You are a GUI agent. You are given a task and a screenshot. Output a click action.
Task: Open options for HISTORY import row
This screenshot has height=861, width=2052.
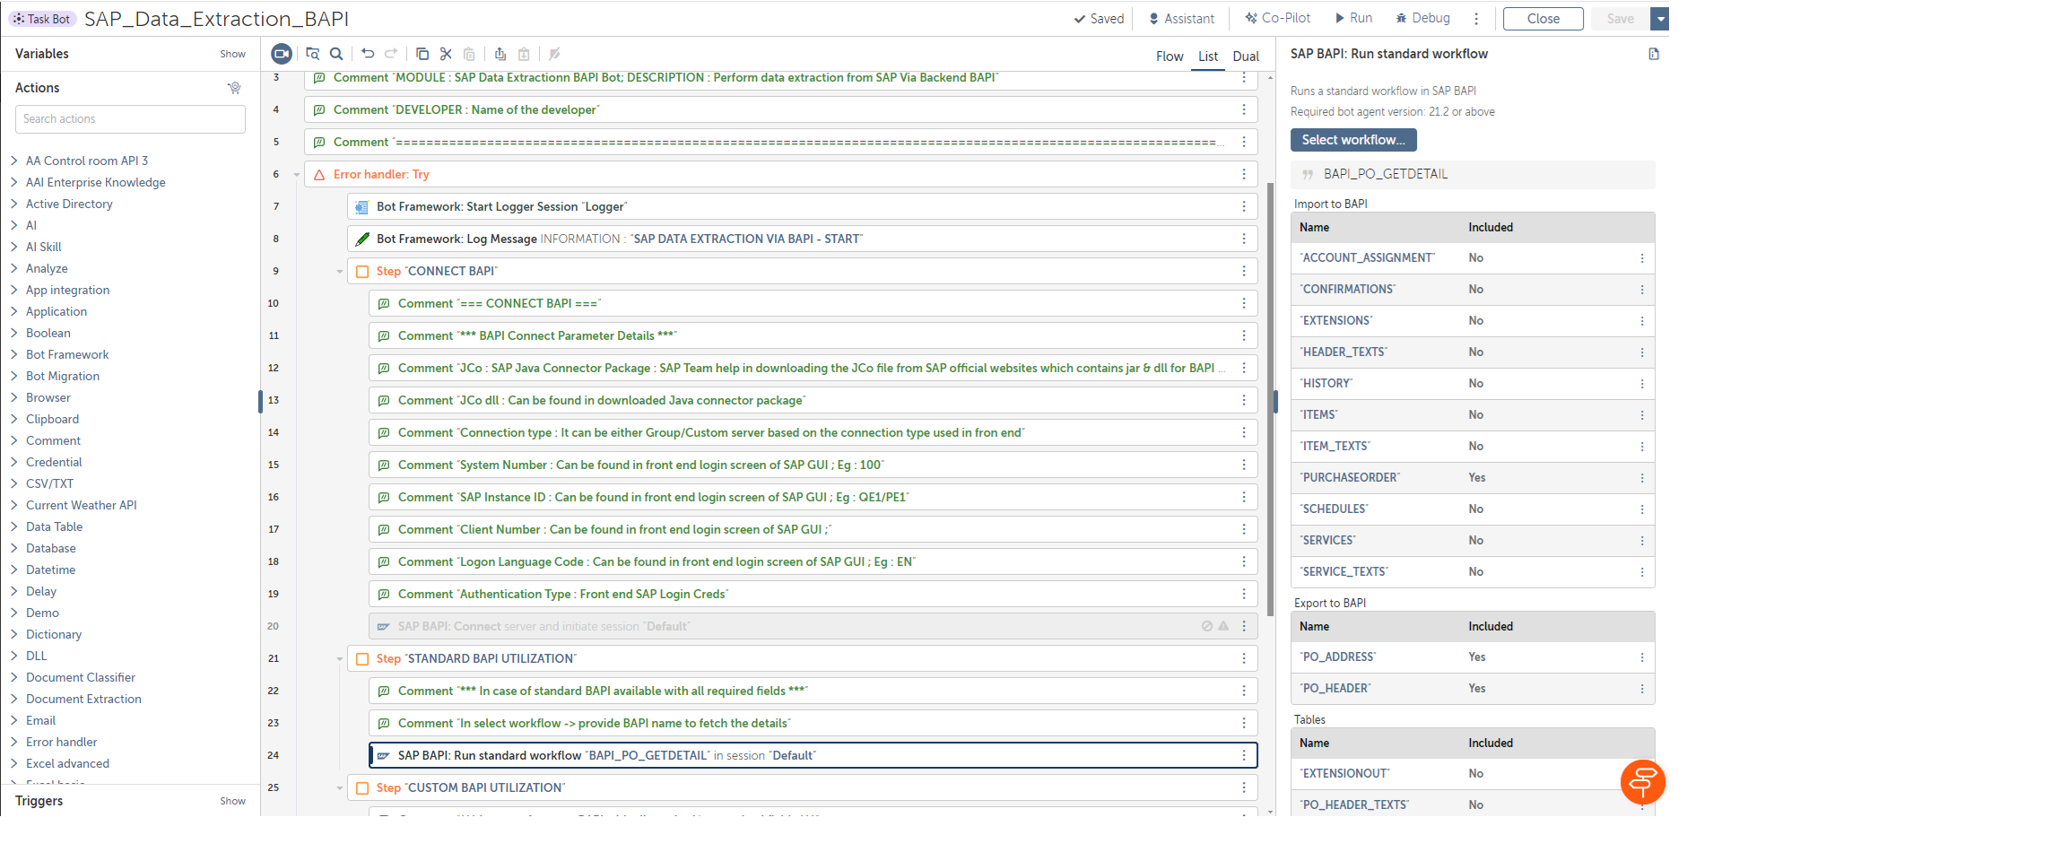1642,384
